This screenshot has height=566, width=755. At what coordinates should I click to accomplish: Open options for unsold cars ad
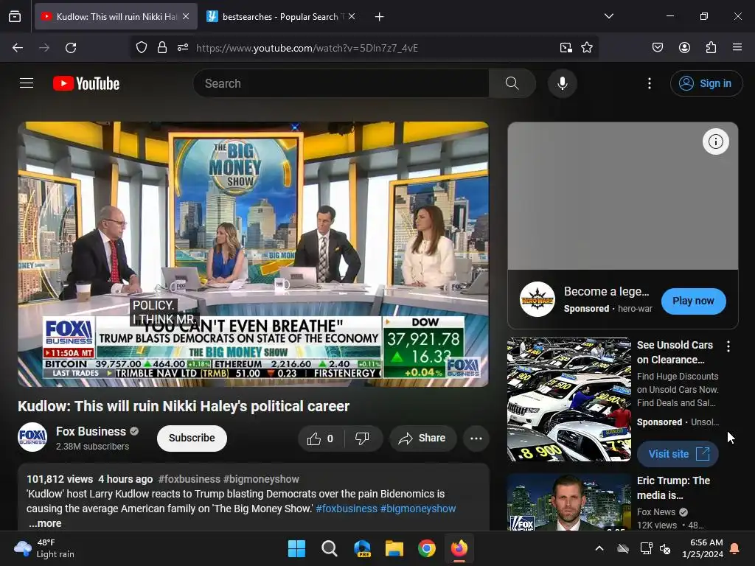coord(728,346)
